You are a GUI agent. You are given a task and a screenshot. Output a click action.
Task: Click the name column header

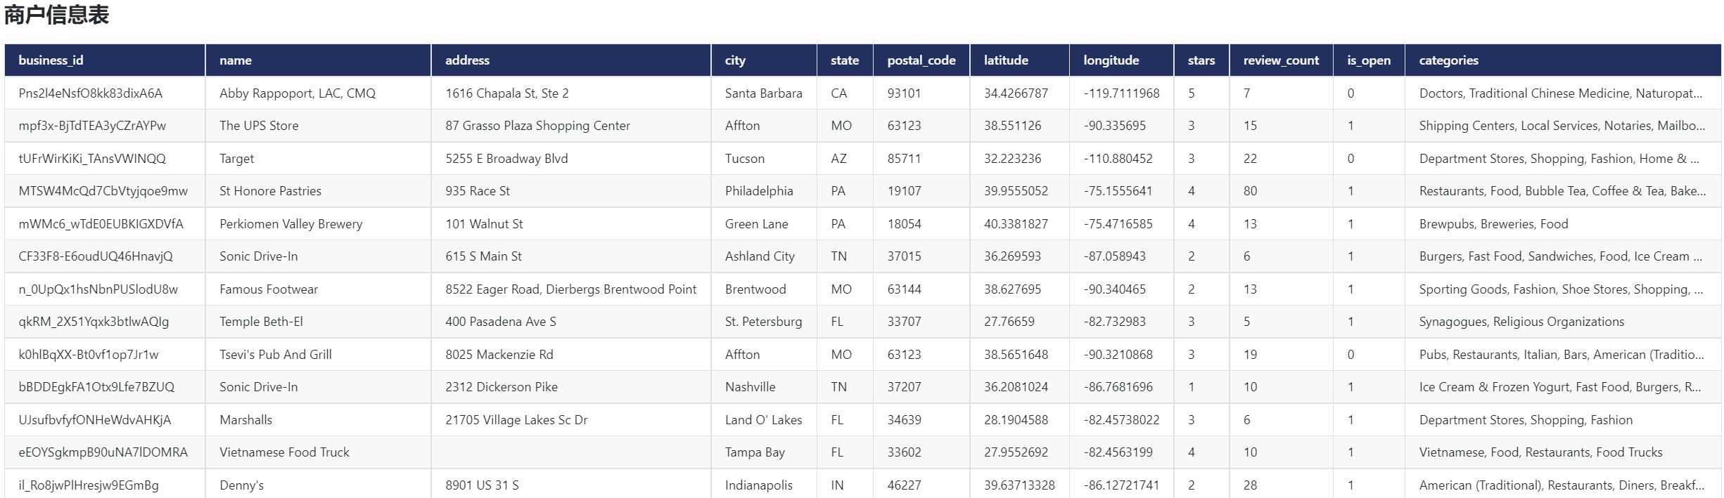coord(235,60)
